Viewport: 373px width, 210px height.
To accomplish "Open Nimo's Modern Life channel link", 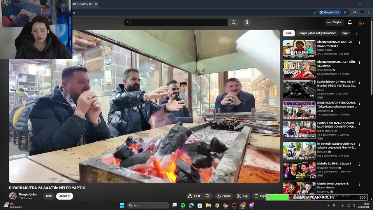I will [x=327, y=131].
